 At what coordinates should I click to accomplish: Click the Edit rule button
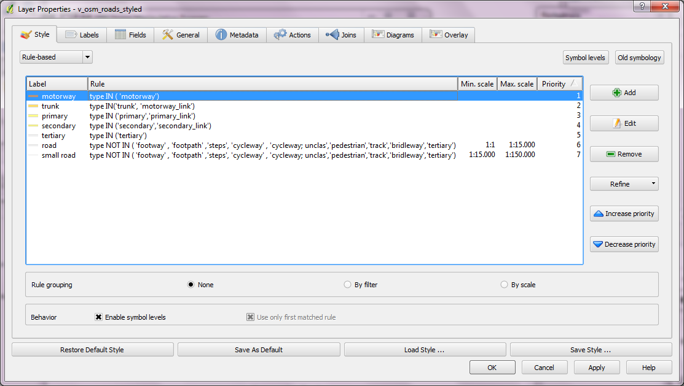click(624, 123)
